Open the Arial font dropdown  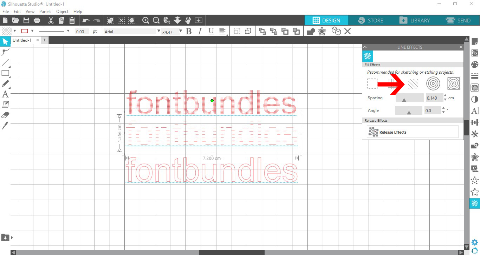[x=159, y=31]
